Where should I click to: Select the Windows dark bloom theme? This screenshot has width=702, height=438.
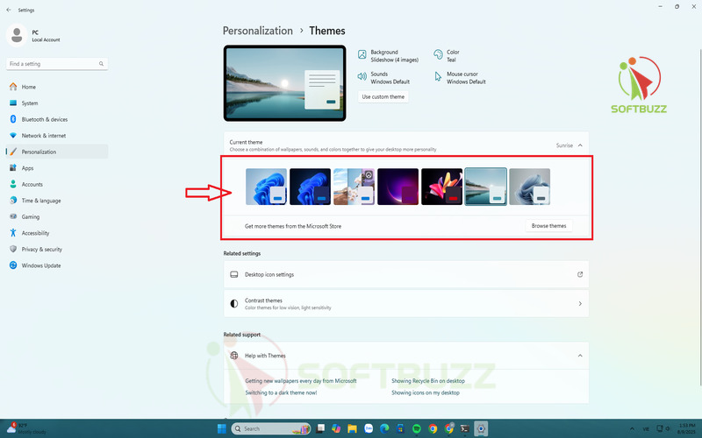310,187
